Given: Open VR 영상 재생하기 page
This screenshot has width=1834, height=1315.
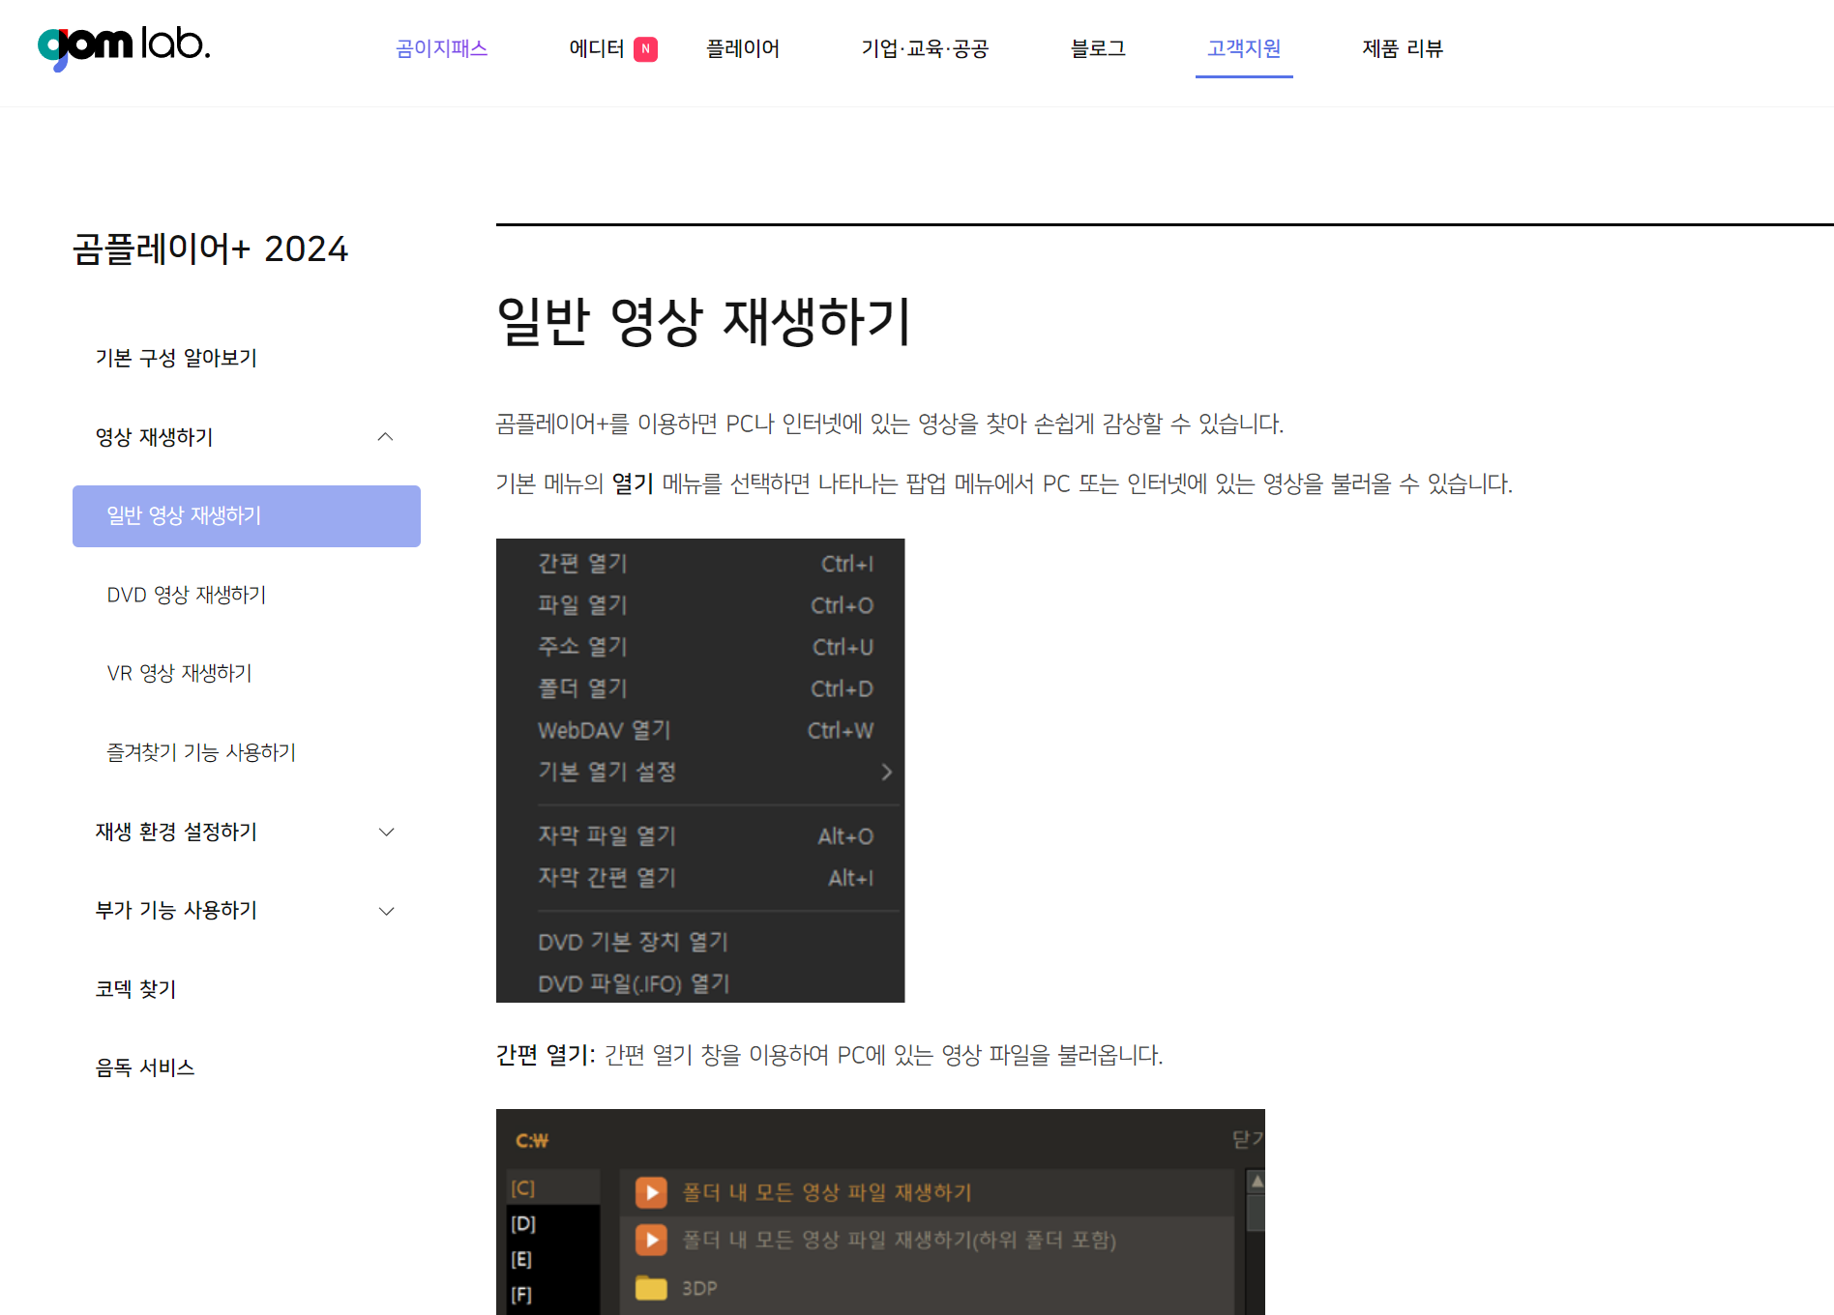Looking at the screenshot, I should pos(179,673).
